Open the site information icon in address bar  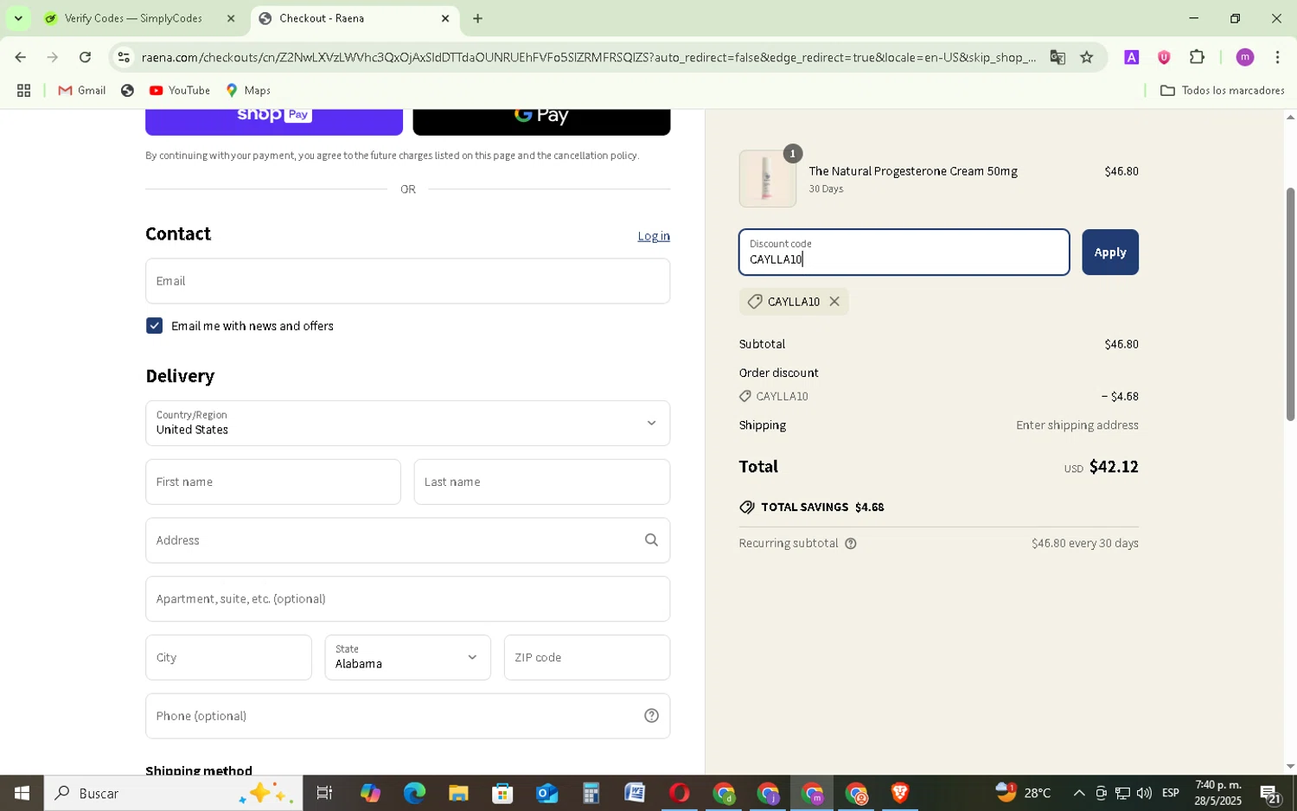(x=124, y=57)
